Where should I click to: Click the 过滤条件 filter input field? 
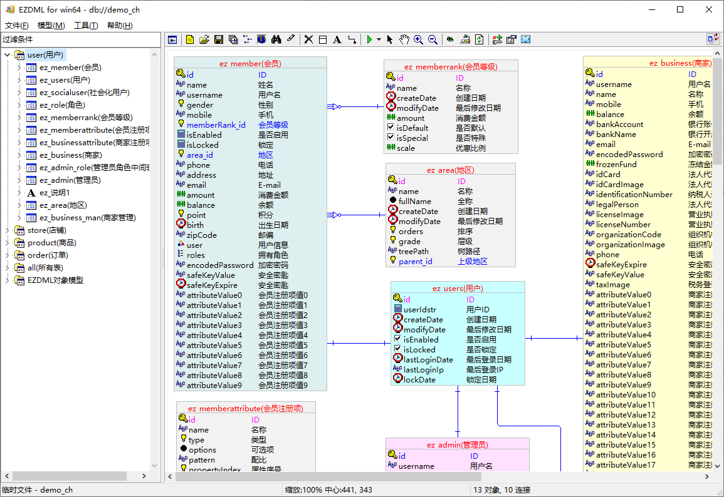(80, 39)
